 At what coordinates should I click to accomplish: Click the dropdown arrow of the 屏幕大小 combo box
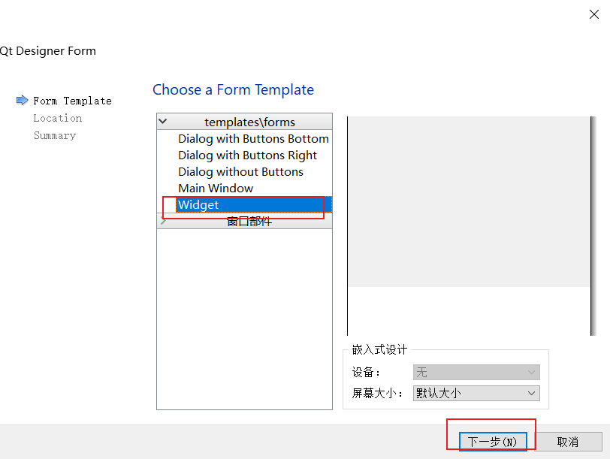click(533, 393)
